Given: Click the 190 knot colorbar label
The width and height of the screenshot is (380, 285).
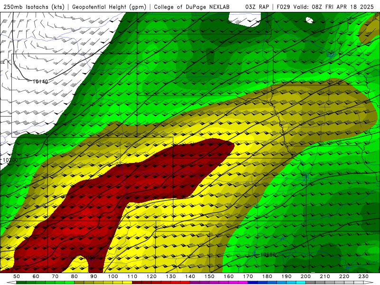Looking at the screenshot, I should (286, 276).
